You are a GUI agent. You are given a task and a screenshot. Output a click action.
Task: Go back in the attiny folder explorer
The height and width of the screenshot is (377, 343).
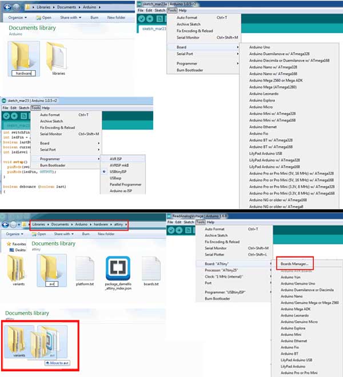(6, 224)
